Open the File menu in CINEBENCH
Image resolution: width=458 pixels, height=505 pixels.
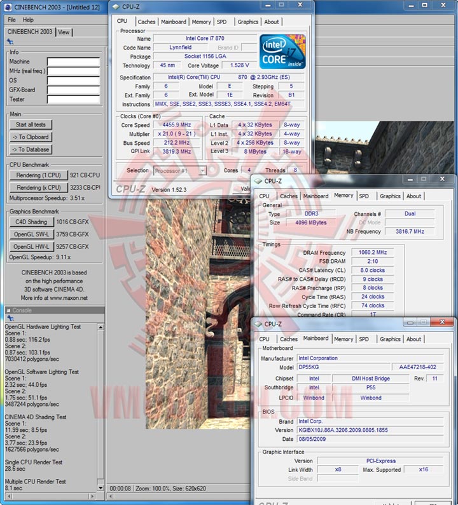(x=11, y=20)
